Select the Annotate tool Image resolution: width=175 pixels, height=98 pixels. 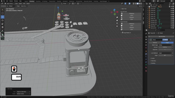[x=2, y=31]
